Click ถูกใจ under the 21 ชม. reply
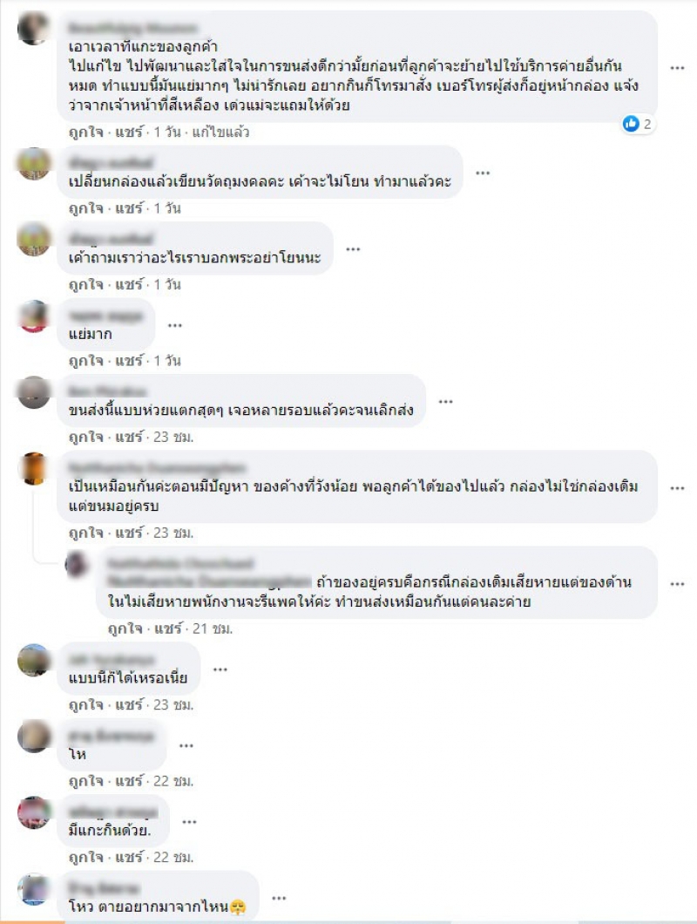 (125, 628)
